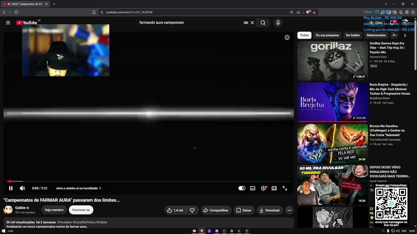Click the 'Seja membro' button

(54, 210)
